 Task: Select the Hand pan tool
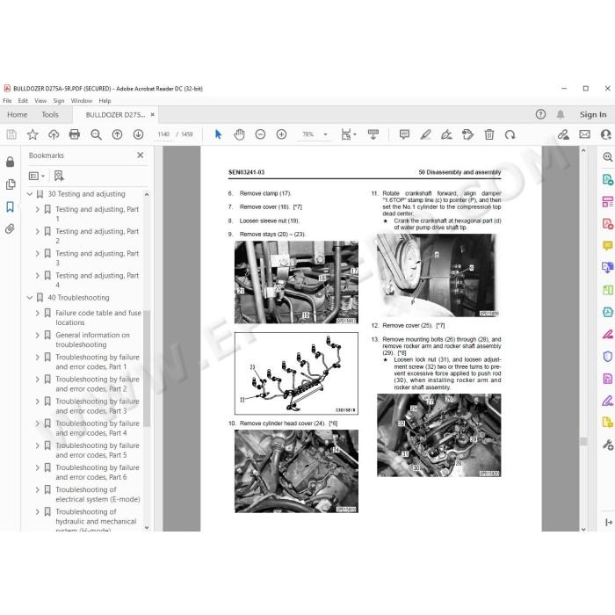[x=239, y=134]
